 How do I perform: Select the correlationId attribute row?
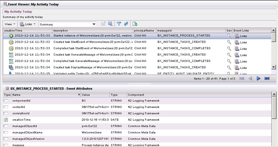click(x=137, y=113)
